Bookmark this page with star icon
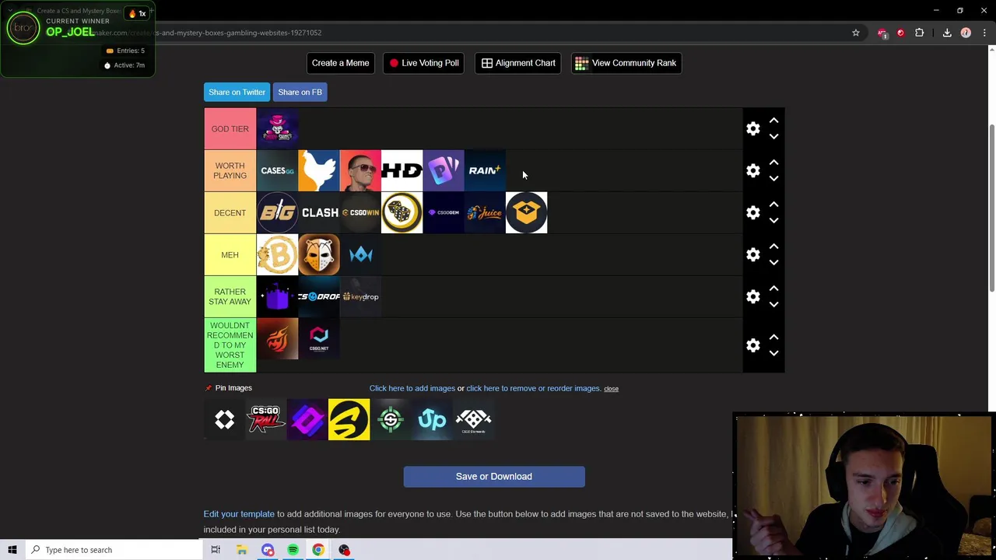The image size is (996, 560). (x=856, y=33)
